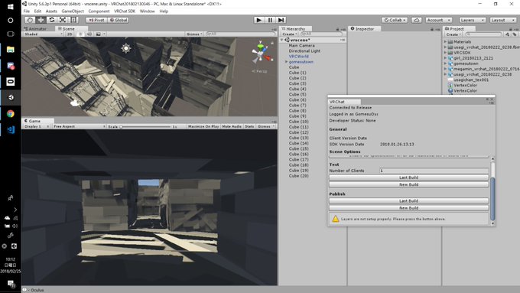Open the Layers dropdown
Screen dimensions: 520x293
coord(473,20)
